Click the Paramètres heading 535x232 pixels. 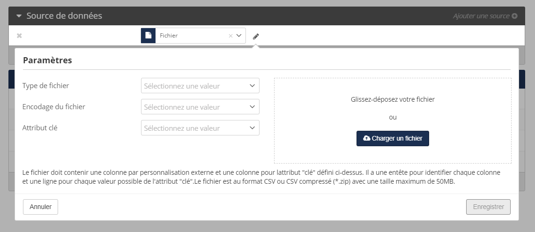click(47, 60)
